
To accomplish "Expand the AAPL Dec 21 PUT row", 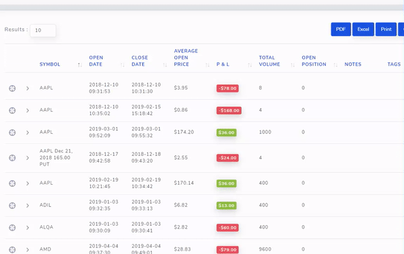I will point(28,158).
